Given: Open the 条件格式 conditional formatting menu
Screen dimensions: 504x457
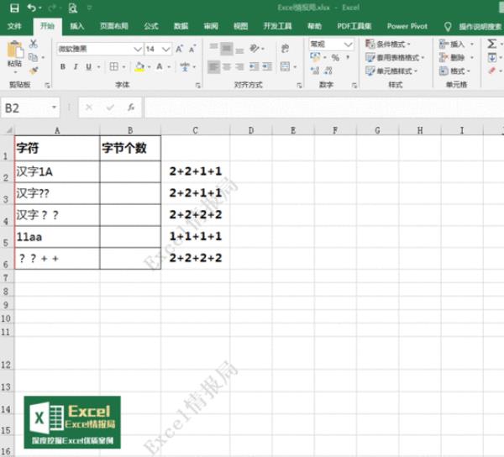Looking at the screenshot, I should [388, 44].
